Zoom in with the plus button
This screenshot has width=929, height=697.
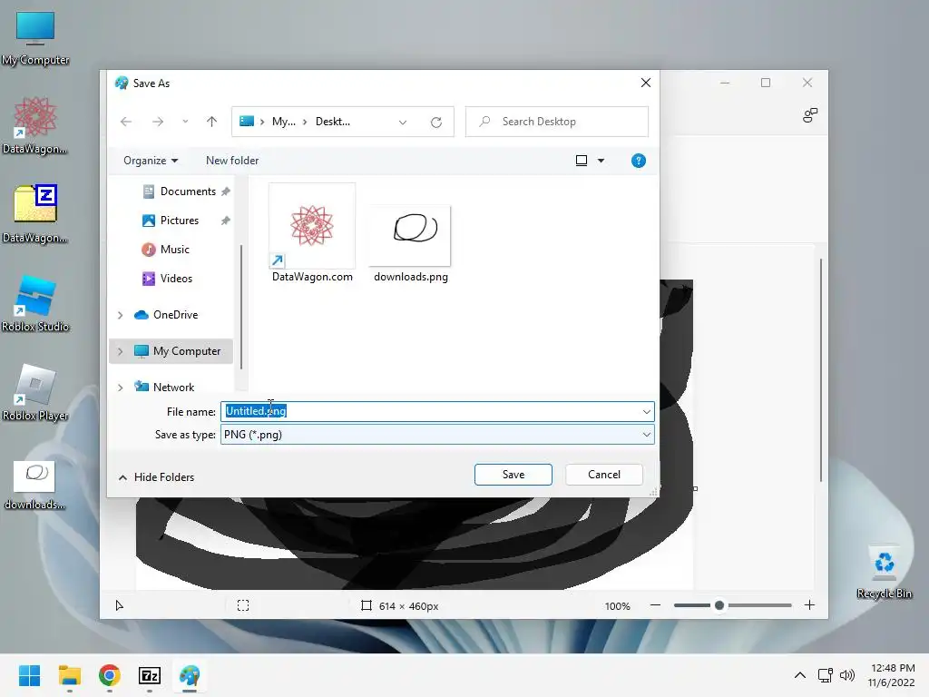(x=809, y=605)
